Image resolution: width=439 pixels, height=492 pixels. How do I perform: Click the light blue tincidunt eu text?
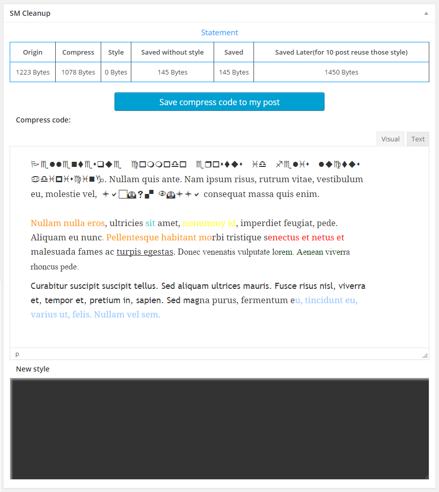pyautogui.click(x=331, y=300)
